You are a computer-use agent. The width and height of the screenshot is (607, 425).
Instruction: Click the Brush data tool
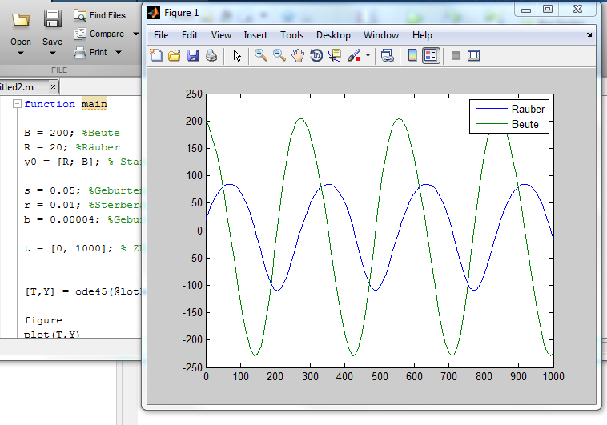point(354,55)
